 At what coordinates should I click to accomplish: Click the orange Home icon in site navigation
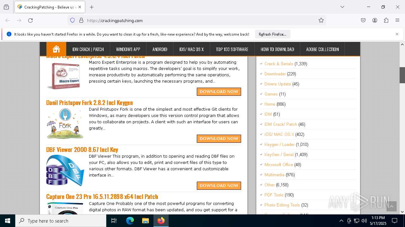(x=56, y=49)
